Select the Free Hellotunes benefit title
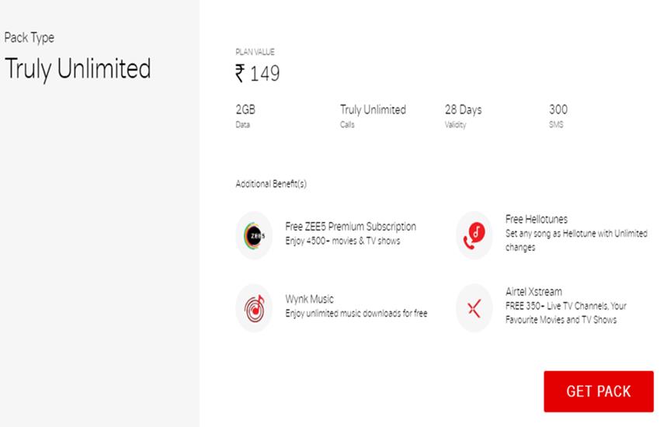 click(x=537, y=220)
